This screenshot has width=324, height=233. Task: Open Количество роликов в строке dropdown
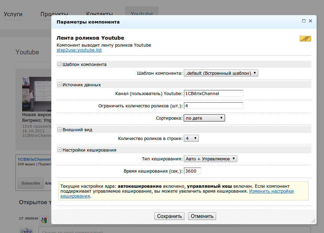pyautogui.click(x=191, y=139)
